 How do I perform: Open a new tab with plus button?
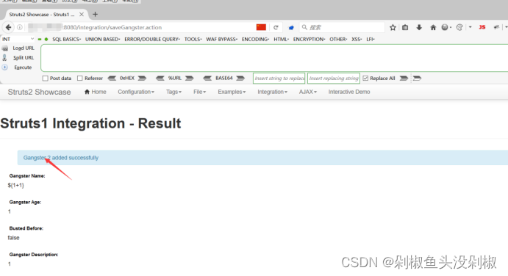point(95,14)
